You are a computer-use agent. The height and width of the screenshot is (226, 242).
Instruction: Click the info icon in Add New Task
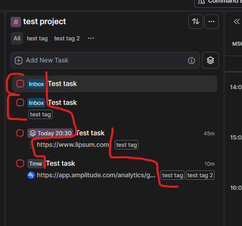coord(191,60)
